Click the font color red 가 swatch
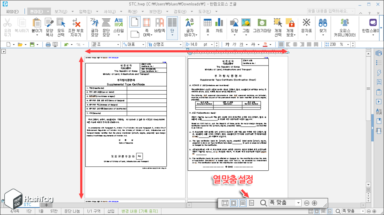The height and width of the screenshot is (215, 384). point(265,44)
